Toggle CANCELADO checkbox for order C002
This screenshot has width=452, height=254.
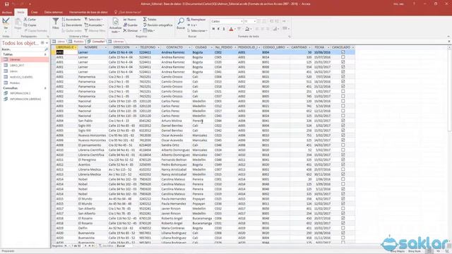(343, 52)
